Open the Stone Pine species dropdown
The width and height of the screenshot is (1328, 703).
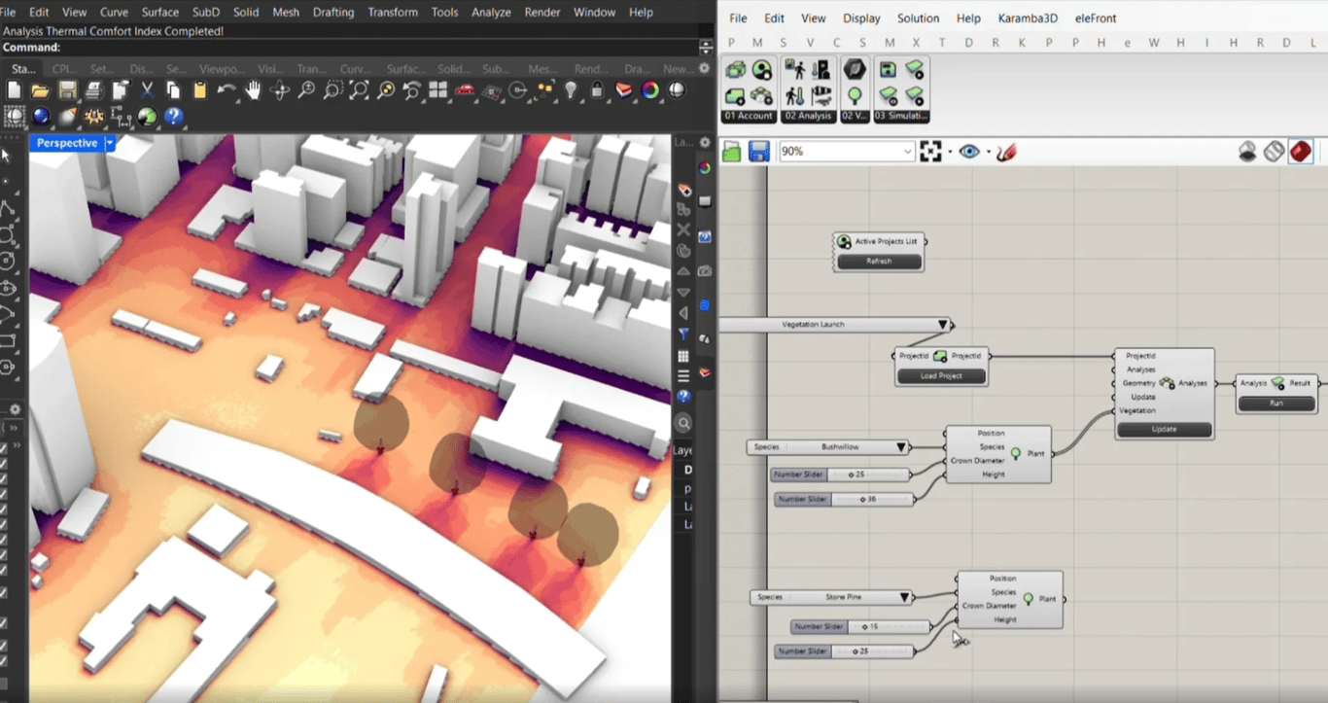[x=904, y=597]
